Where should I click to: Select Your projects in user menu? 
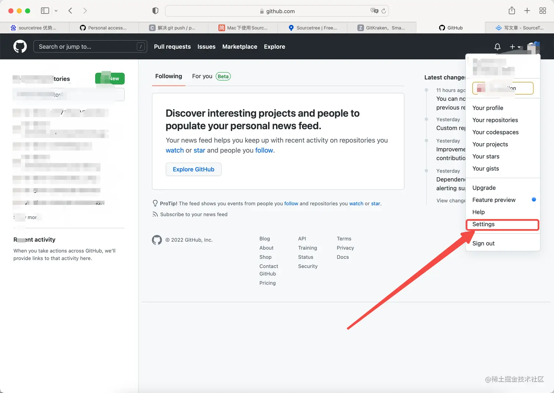503,144
